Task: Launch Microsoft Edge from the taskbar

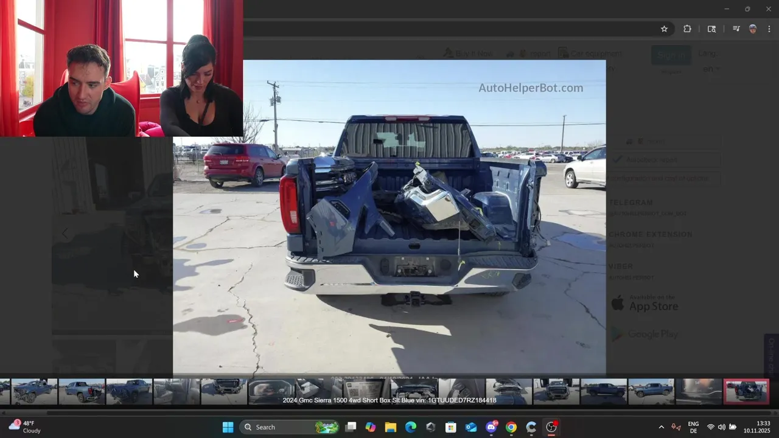Action: coord(410,427)
